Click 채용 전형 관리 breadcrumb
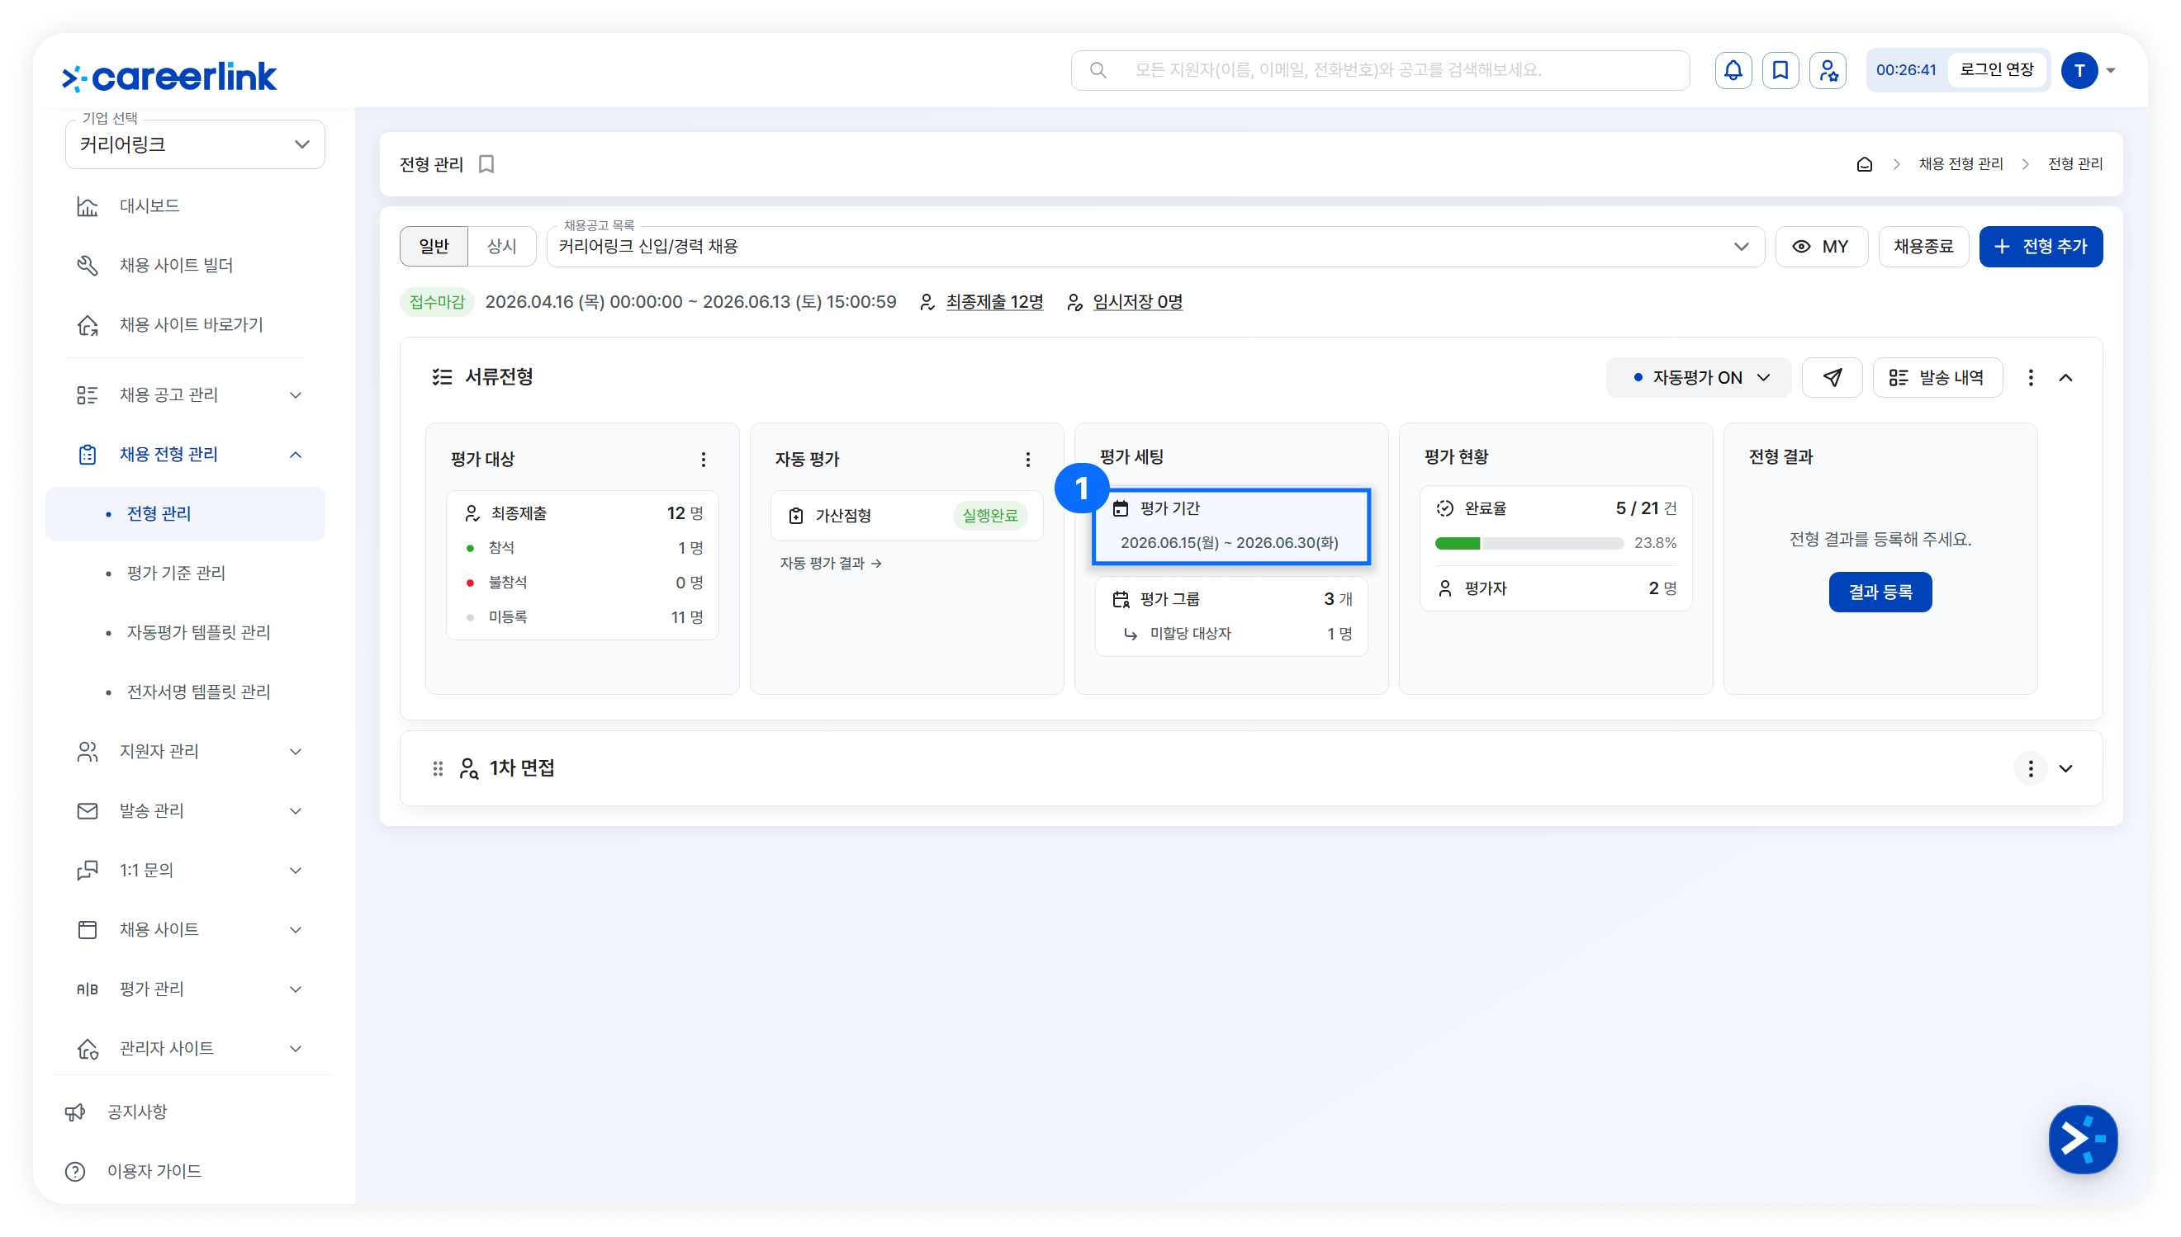Image resolution: width=2181 pixels, height=1237 pixels. click(1960, 164)
